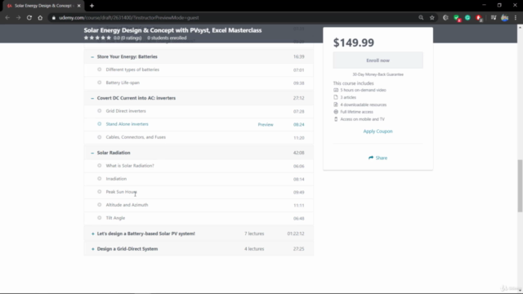Viewport: 523px width, 294px height.
Task: Click the Grid Direct inverters lecture title
Action: coord(126,111)
